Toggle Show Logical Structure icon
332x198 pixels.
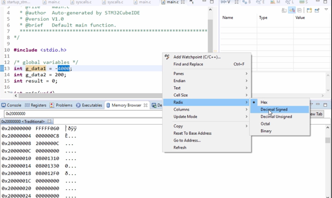click(x=292, y=10)
